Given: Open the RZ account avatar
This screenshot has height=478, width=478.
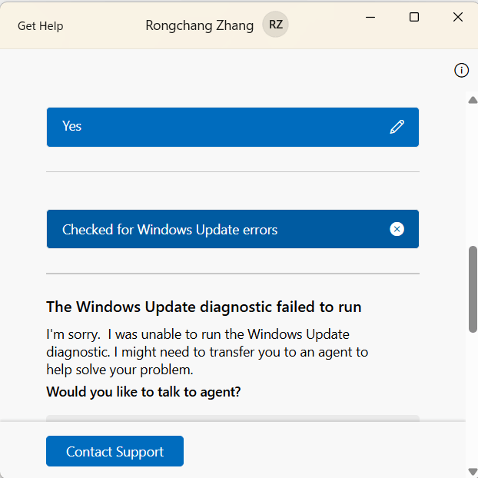Looking at the screenshot, I should (275, 25).
